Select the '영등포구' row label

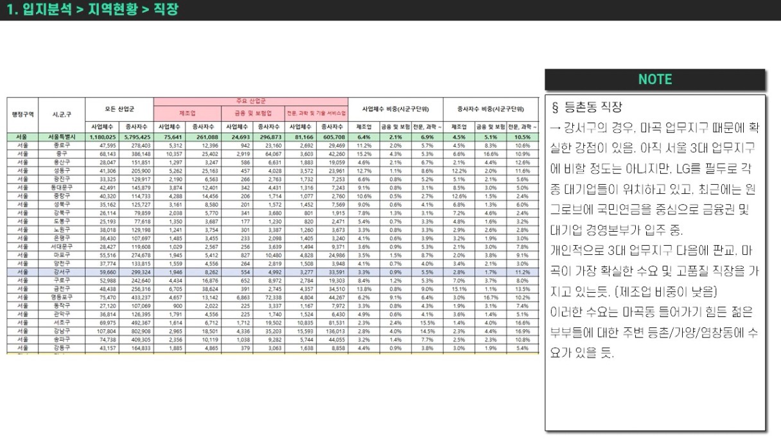[x=62, y=297]
